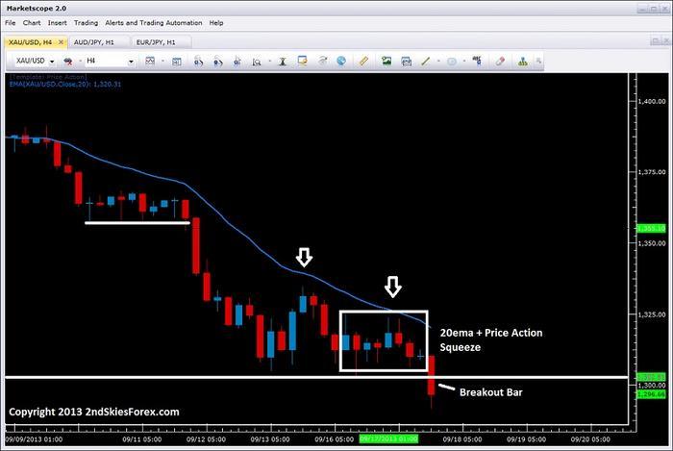This screenshot has width=673, height=451.
Task: Click the 09/19 05:00 time axis label
Action: (526, 439)
